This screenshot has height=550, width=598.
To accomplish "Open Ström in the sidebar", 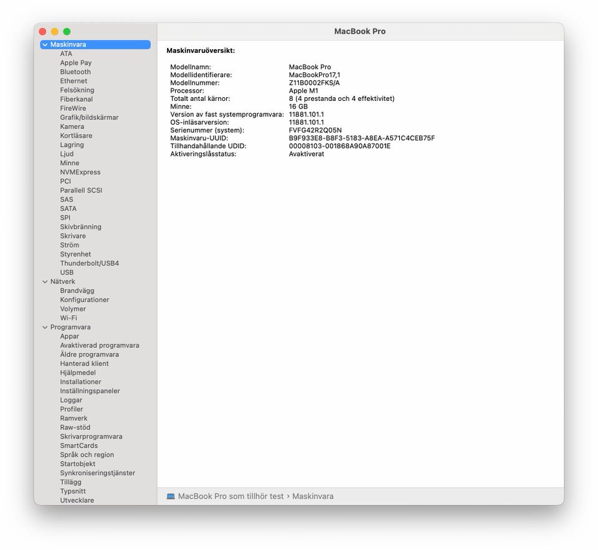I will point(69,245).
